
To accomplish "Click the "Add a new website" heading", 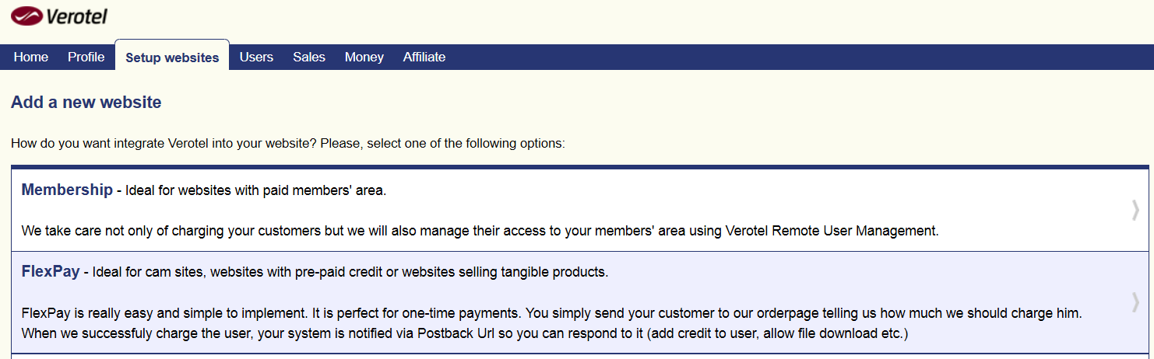I will (86, 102).
